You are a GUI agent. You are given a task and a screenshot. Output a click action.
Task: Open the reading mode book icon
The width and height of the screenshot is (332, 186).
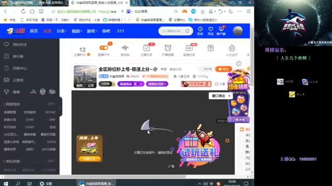point(41,12)
